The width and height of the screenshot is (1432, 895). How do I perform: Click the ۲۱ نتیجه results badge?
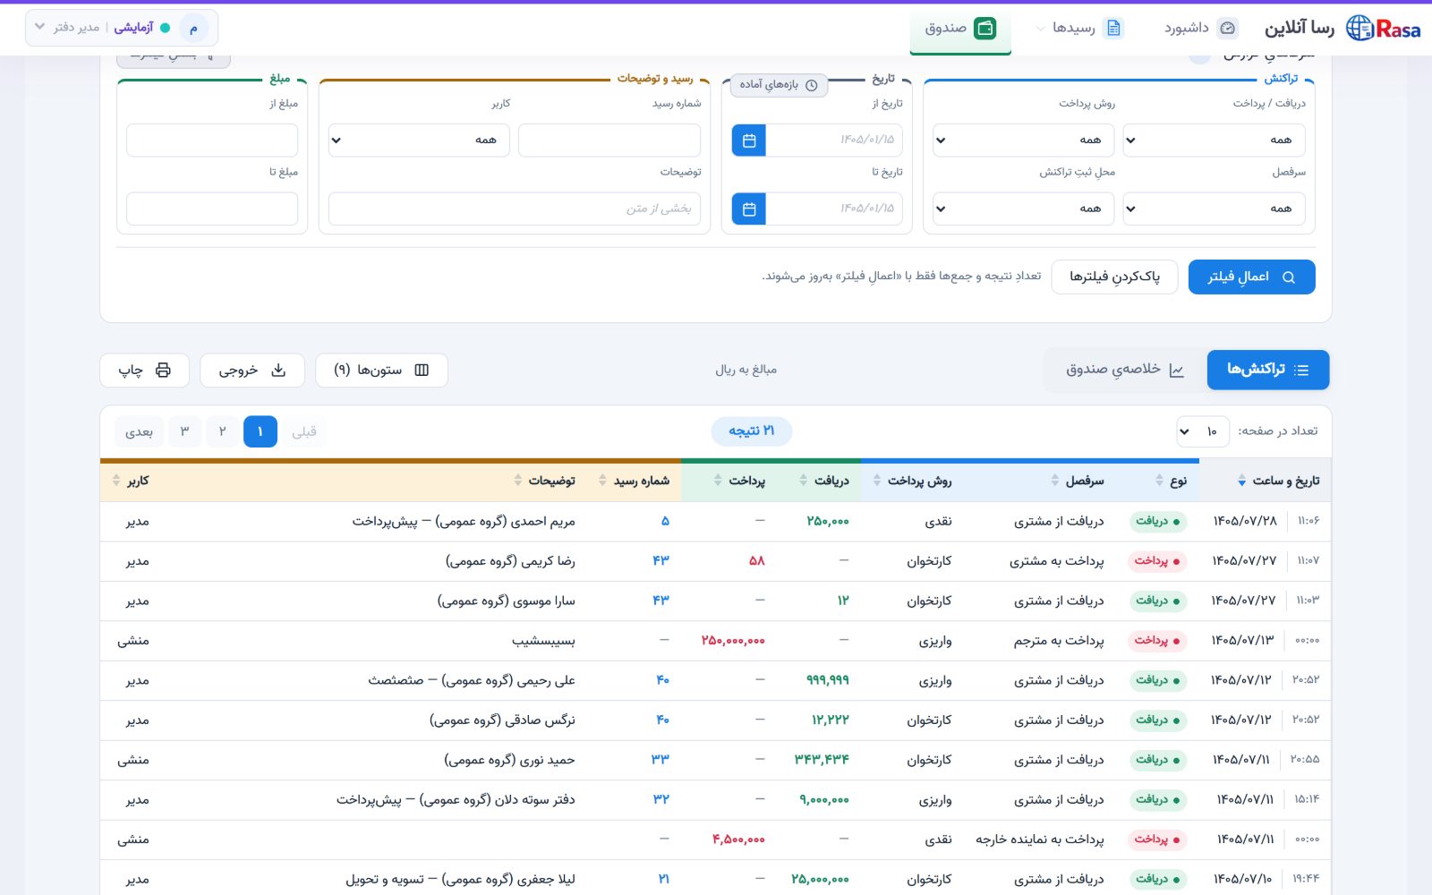[x=752, y=431]
